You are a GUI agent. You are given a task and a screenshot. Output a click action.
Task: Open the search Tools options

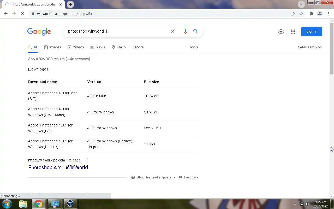(194, 47)
